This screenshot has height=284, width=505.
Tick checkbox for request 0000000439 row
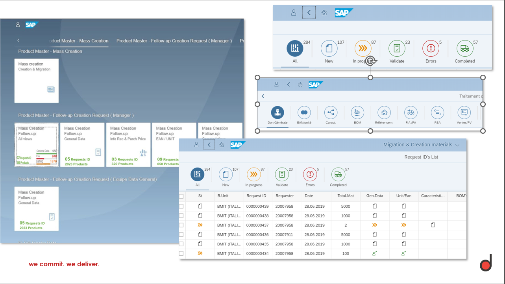coord(181,206)
